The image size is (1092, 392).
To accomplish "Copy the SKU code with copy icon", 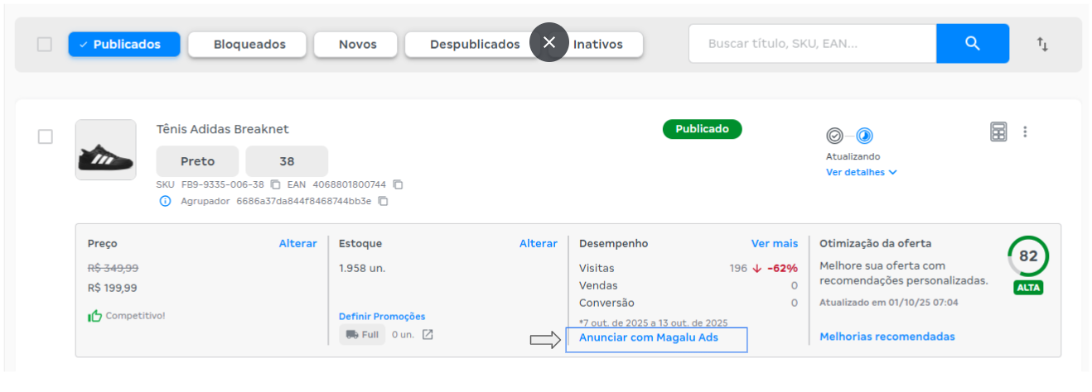I will point(276,184).
